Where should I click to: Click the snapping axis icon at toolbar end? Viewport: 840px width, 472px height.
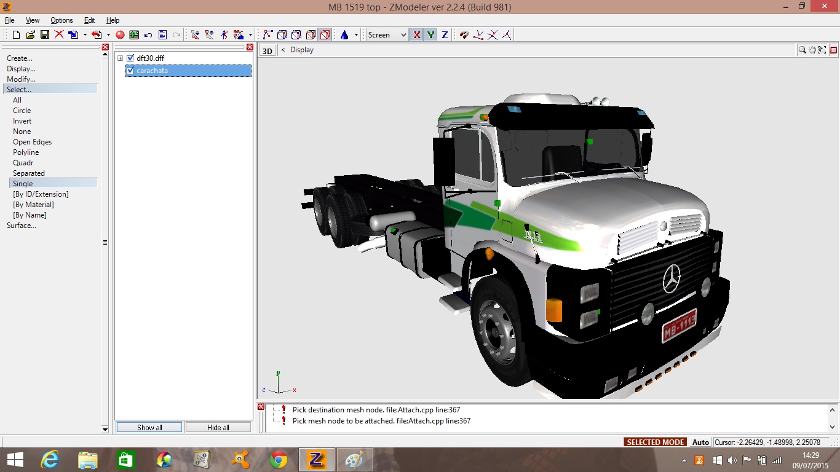(507, 35)
